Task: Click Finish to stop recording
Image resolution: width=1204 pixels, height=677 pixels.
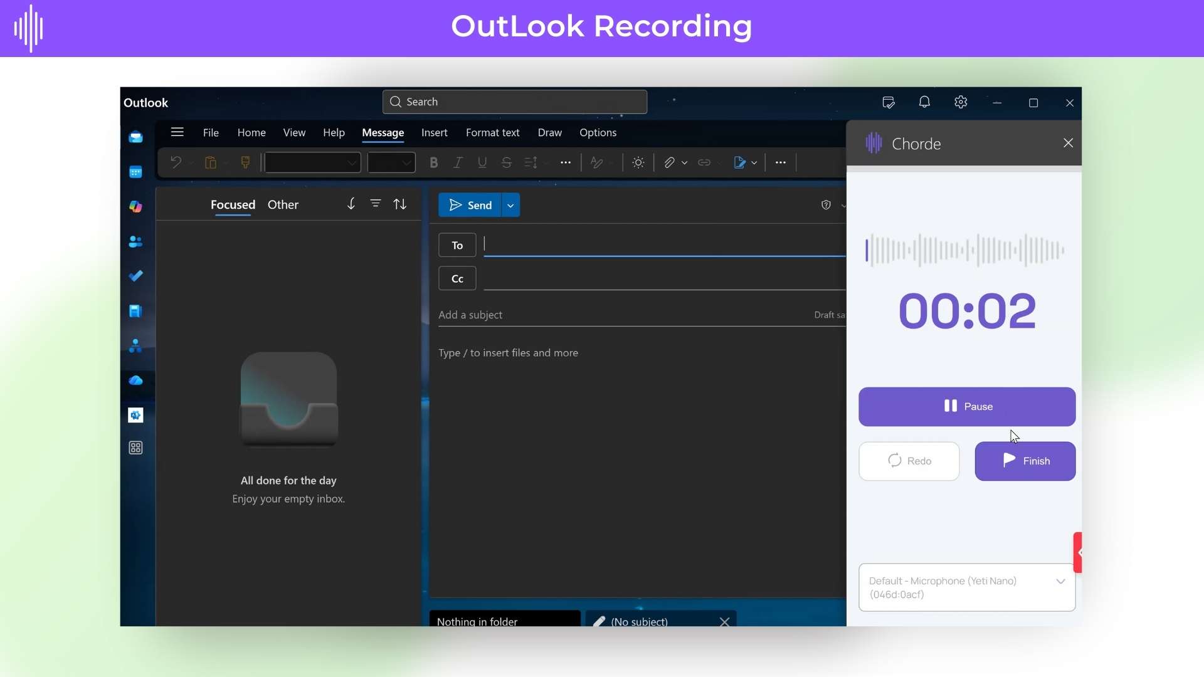Action: click(1025, 461)
